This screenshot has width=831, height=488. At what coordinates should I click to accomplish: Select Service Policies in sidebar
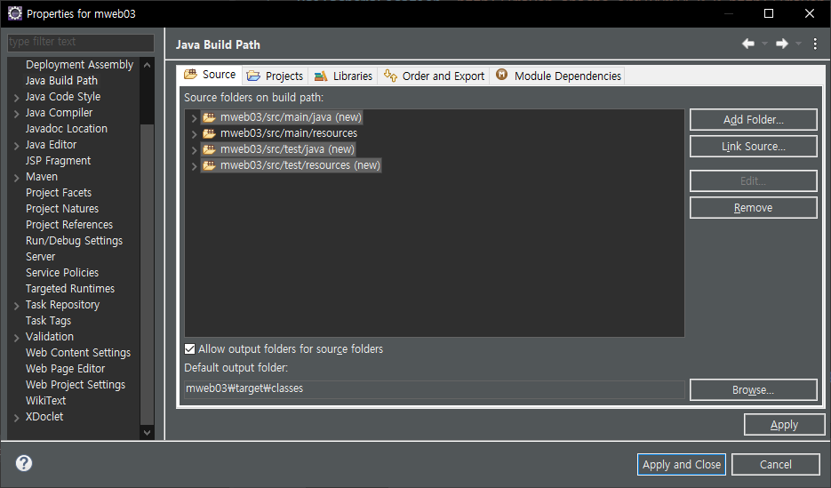pyautogui.click(x=62, y=272)
